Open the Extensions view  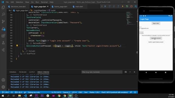coord(3,36)
